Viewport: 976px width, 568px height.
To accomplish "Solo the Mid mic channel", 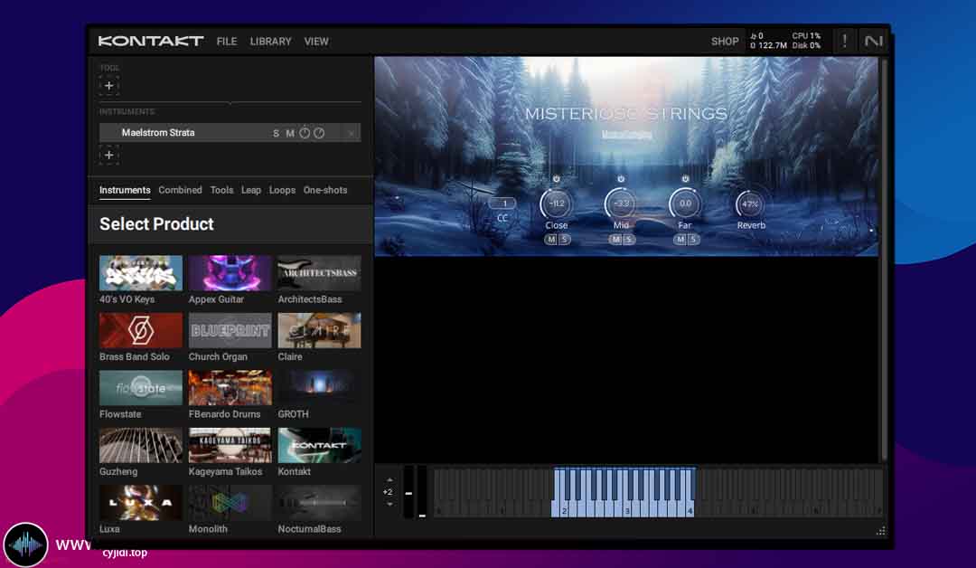I will tap(629, 240).
